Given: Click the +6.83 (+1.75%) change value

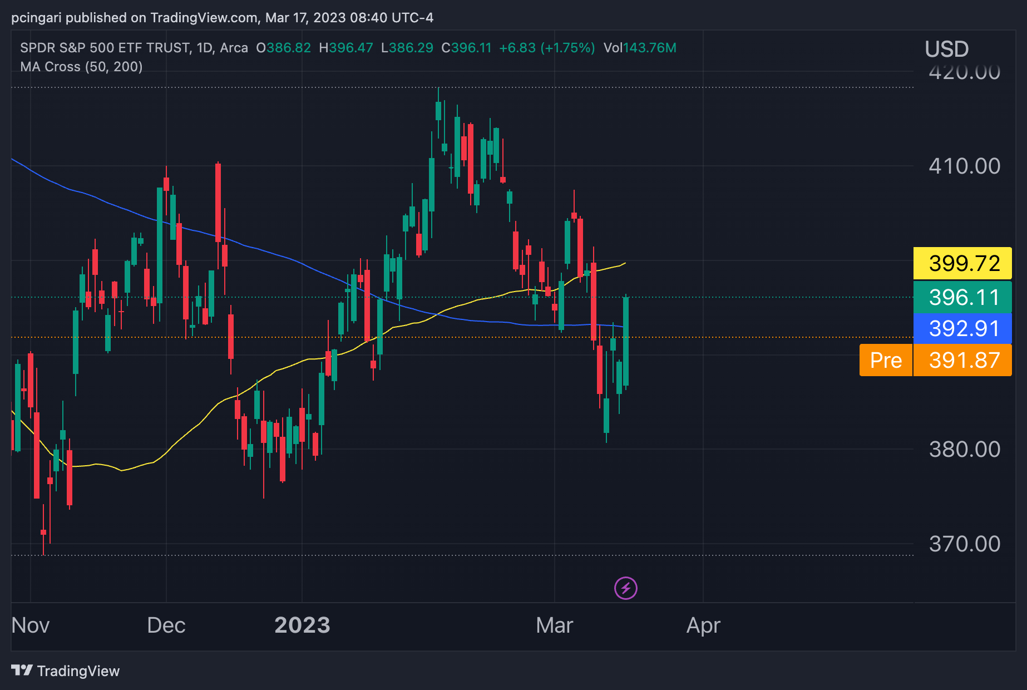Looking at the screenshot, I should click(547, 48).
